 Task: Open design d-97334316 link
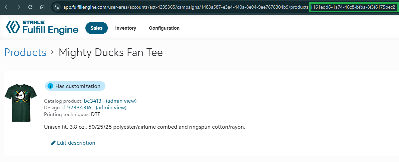[77, 107]
